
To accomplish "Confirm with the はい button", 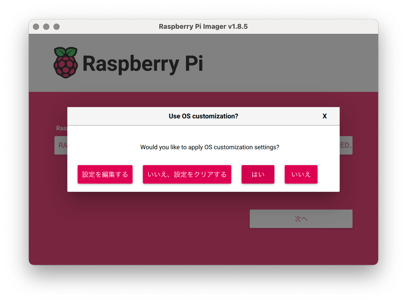I will coord(258,174).
